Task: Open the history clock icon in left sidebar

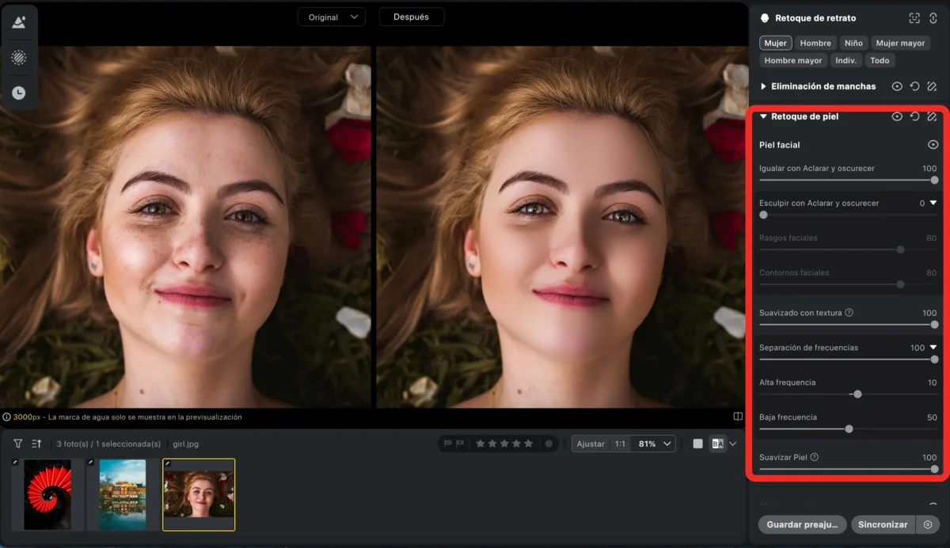Action: tap(18, 93)
